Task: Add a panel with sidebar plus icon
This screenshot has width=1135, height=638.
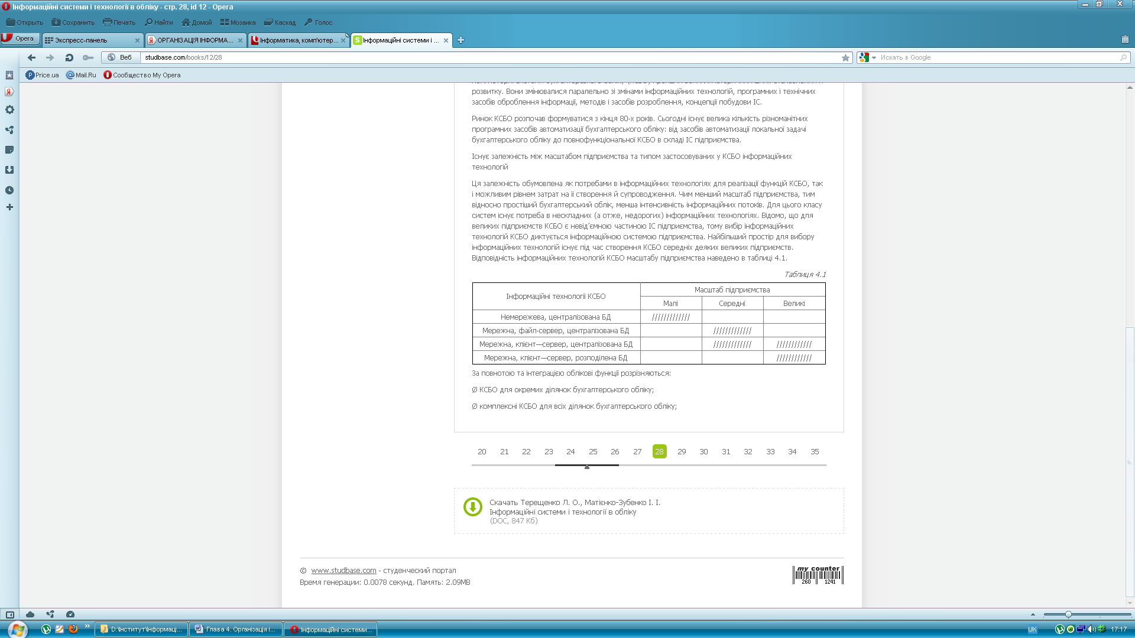Action: click(9, 207)
